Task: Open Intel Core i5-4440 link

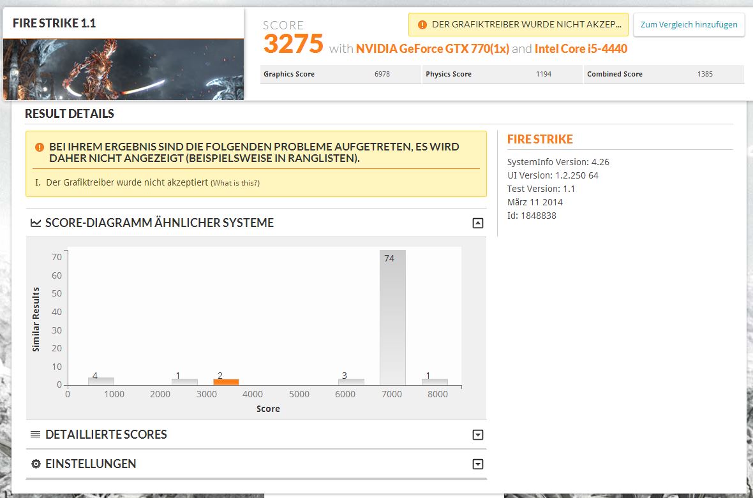Action: pos(581,49)
